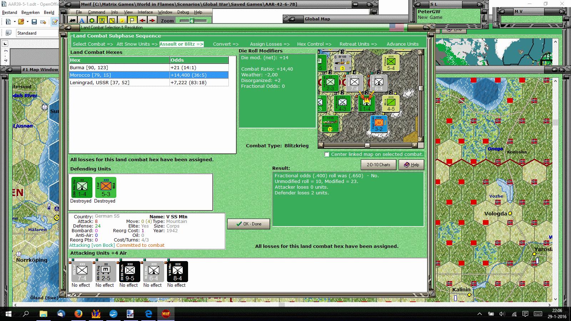Click the red left arrow toolbar icon
The height and width of the screenshot is (321, 571).
(x=142, y=20)
